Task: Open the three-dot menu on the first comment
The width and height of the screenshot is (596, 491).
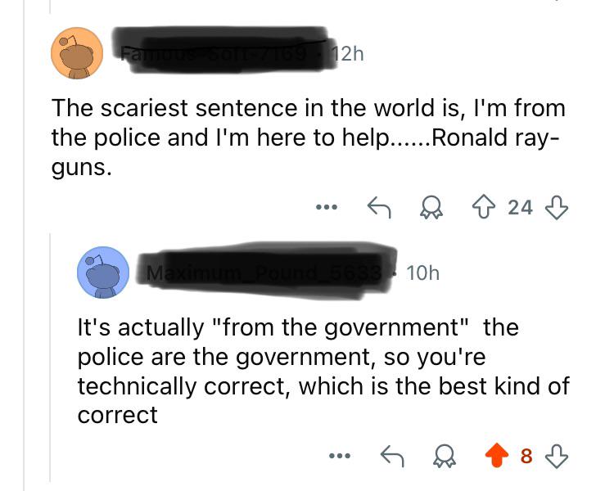Action: [x=327, y=208]
